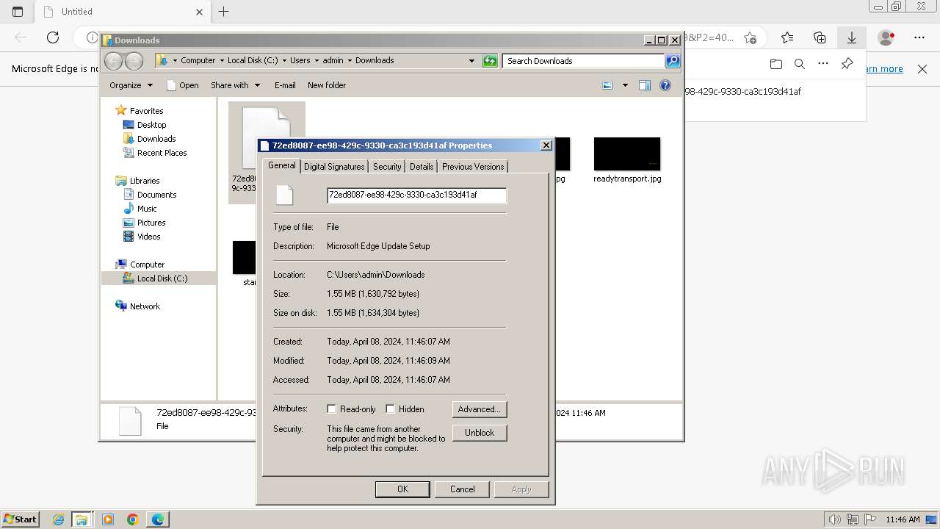Open Edge Downloads toolbar icon
This screenshot has height=529, width=940.
tap(852, 37)
